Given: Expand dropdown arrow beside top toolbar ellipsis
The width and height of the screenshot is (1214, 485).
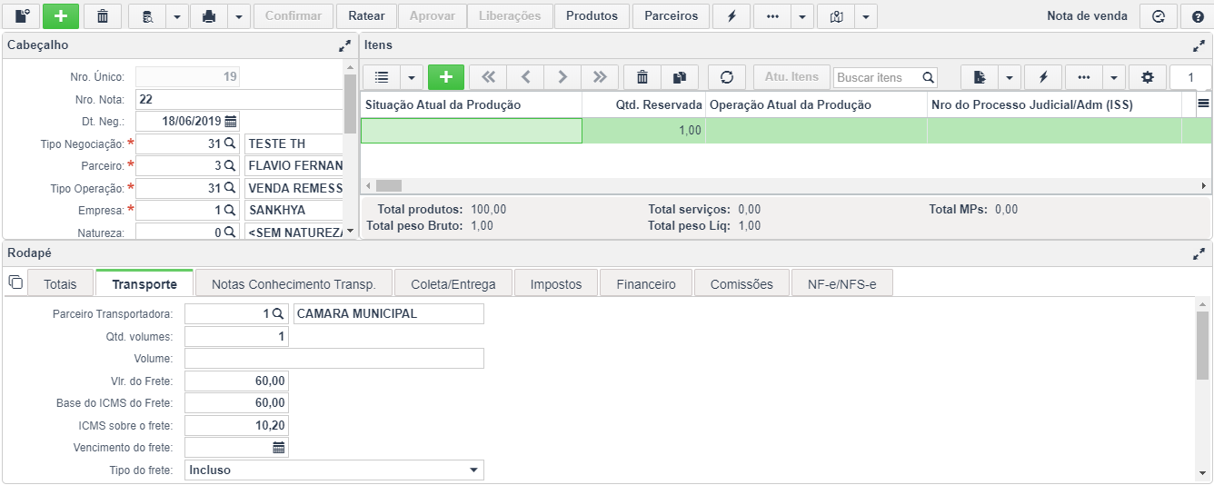Looking at the screenshot, I should [x=802, y=16].
